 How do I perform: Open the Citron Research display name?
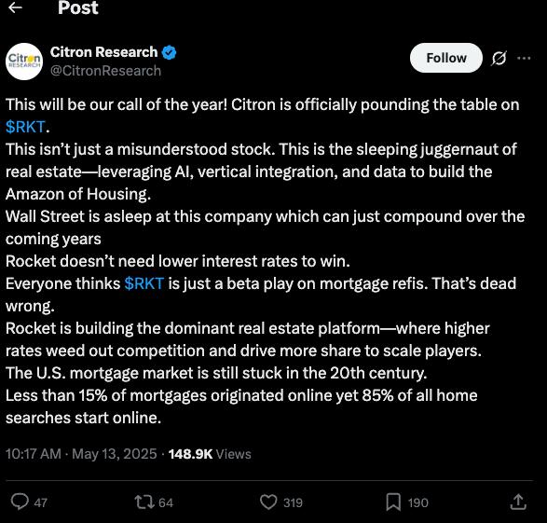click(x=103, y=52)
